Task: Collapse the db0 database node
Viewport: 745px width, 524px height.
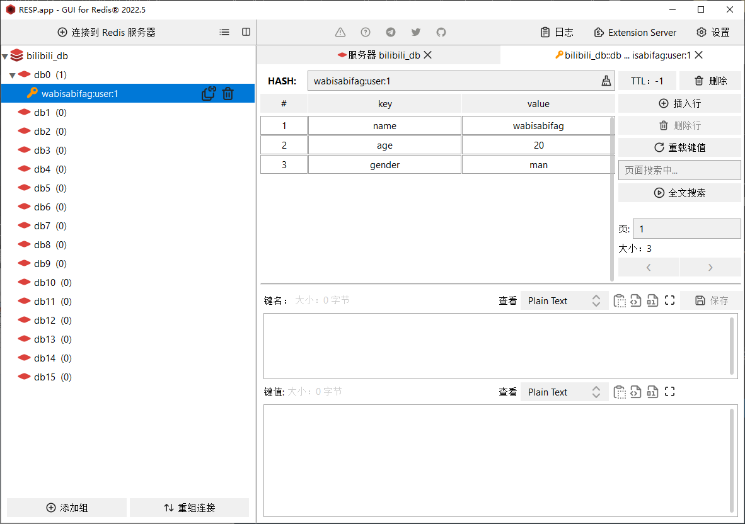Action: (x=13, y=76)
